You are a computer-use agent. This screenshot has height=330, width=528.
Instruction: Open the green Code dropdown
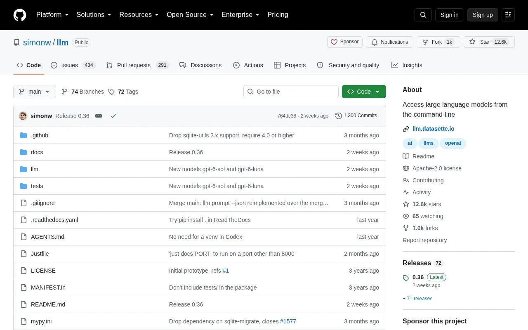[x=364, y=92]
